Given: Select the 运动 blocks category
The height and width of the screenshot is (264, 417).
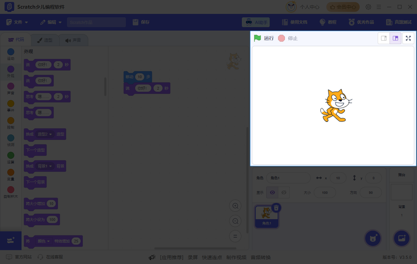Looking at the screenshot, I should [10, 51].
